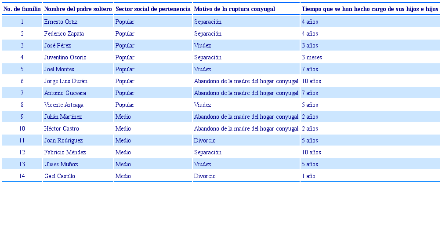The image size is (442, 226).
Task: Click Antonio Guevara in the table
Action: click(x=65, y=93)
